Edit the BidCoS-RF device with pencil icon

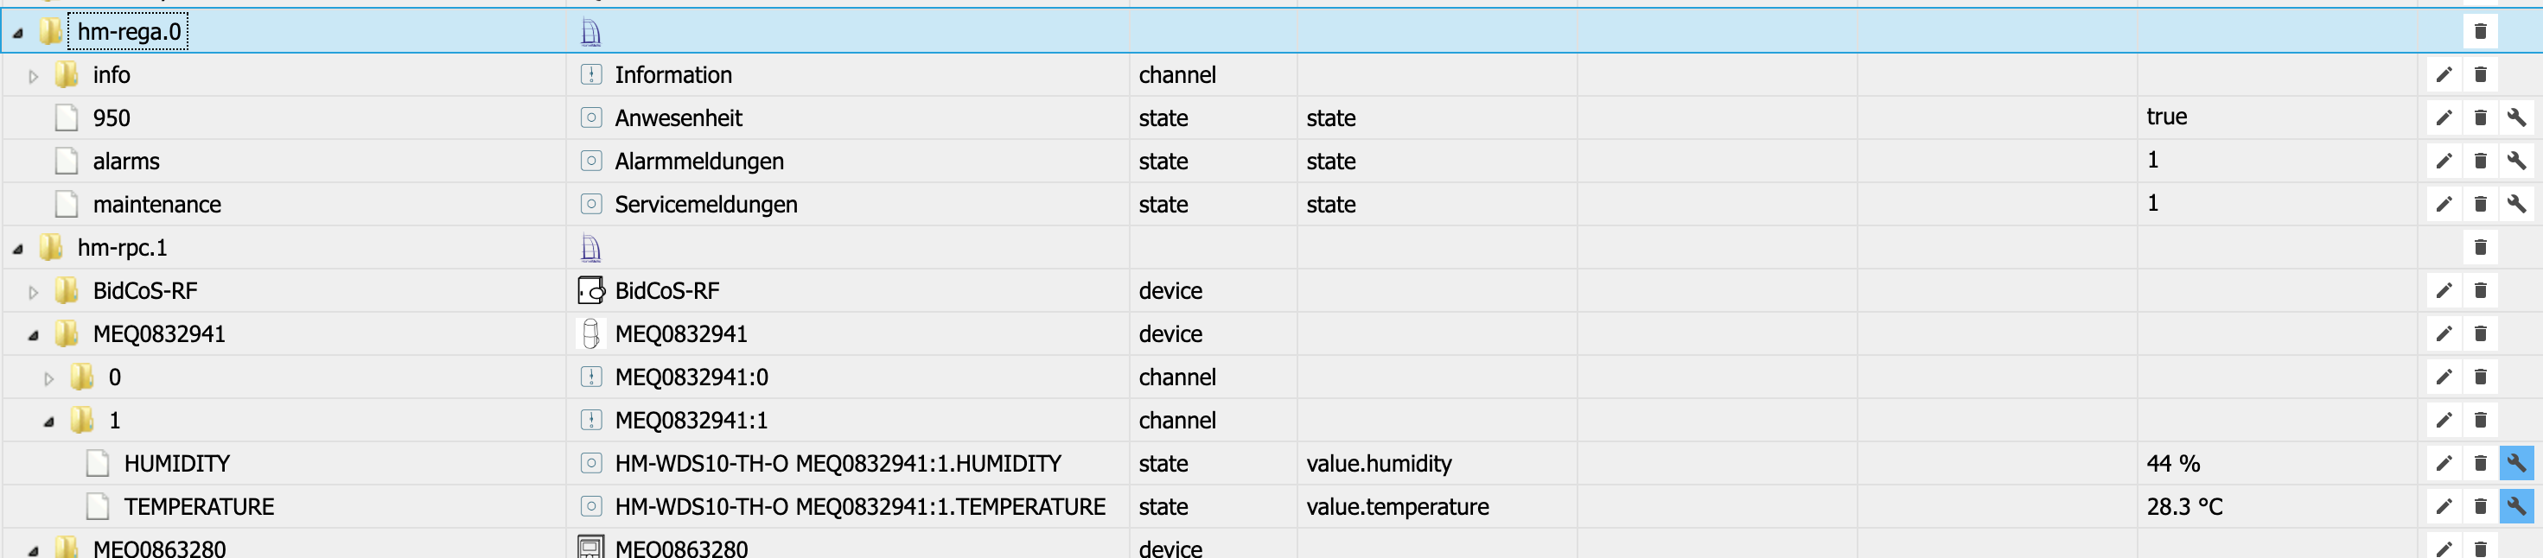[2444, 291]
